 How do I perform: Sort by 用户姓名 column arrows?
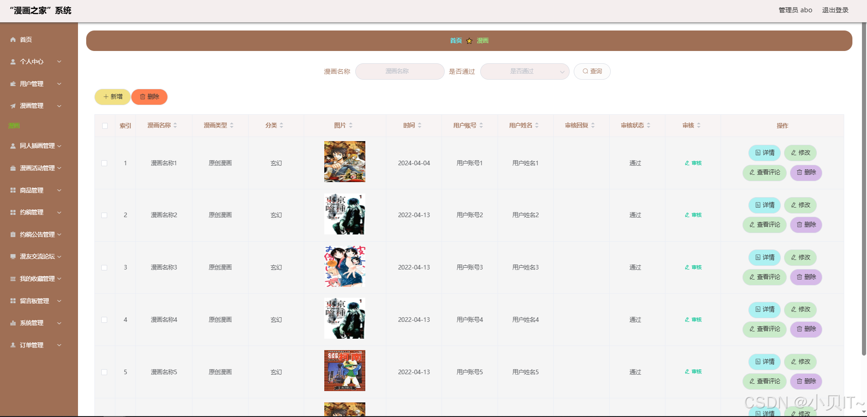(537, 125)
